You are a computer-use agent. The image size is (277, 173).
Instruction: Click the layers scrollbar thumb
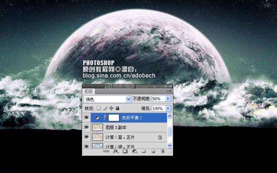169,131
